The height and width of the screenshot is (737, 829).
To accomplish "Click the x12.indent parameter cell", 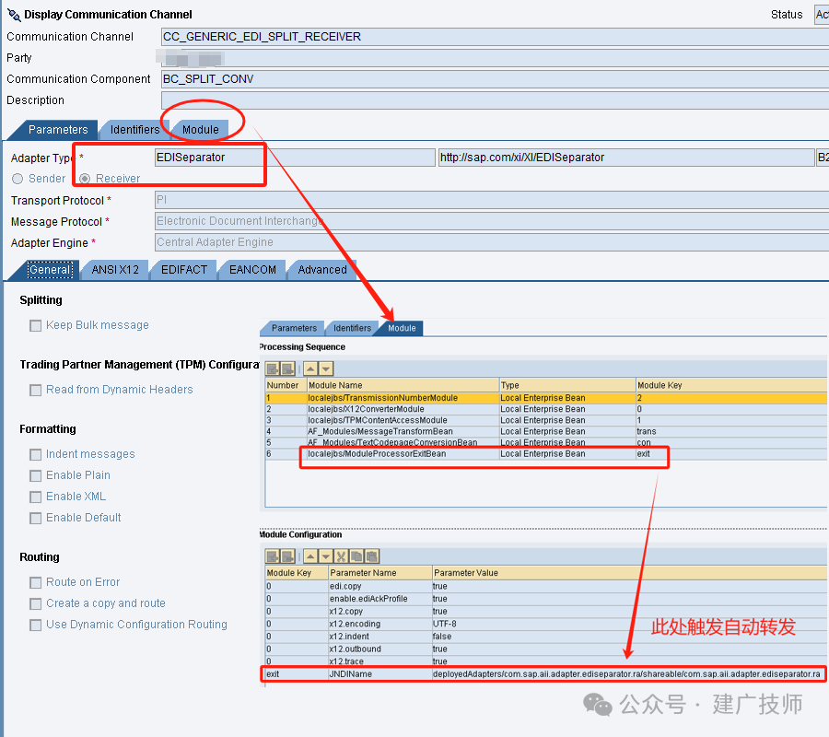I will pos(380,637).
